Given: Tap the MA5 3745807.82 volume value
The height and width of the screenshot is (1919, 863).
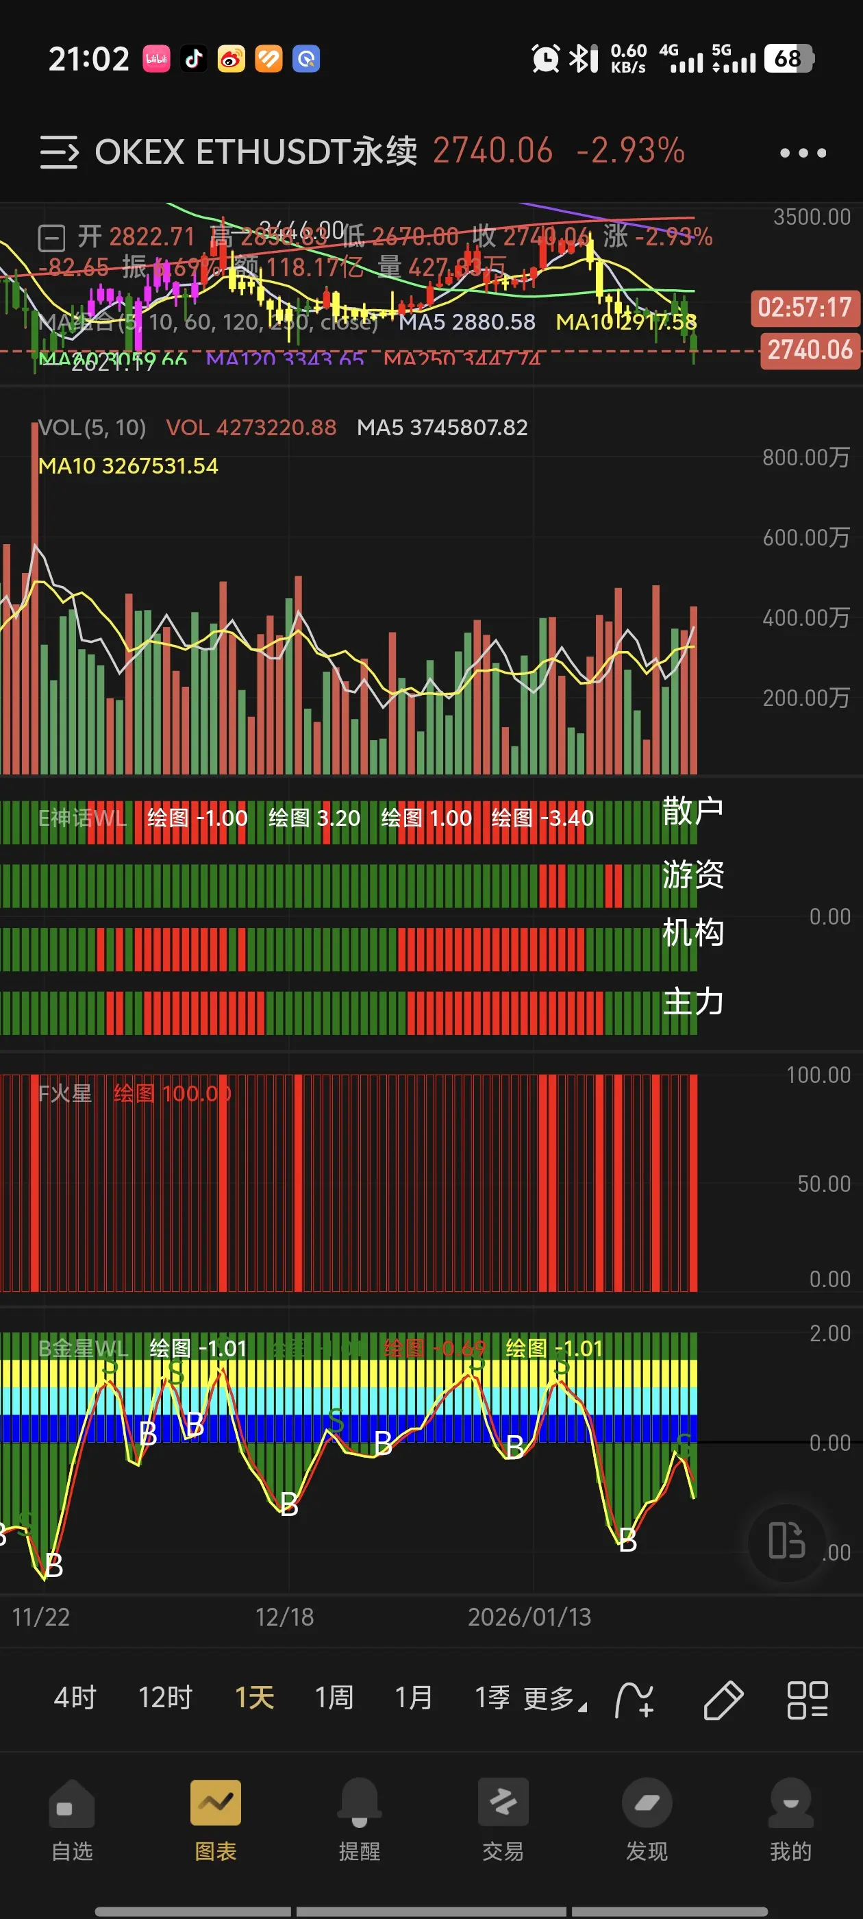Looking at the screenshot, I should point(442,428).
